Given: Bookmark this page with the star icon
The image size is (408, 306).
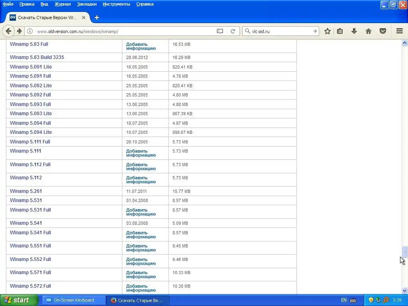Looking at the screenshot, I should coord(328,31).
